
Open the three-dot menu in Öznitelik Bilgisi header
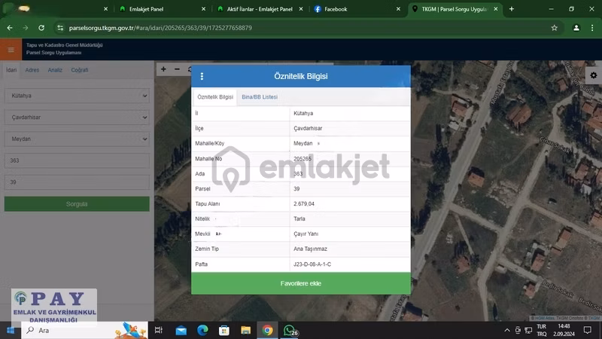202,76
